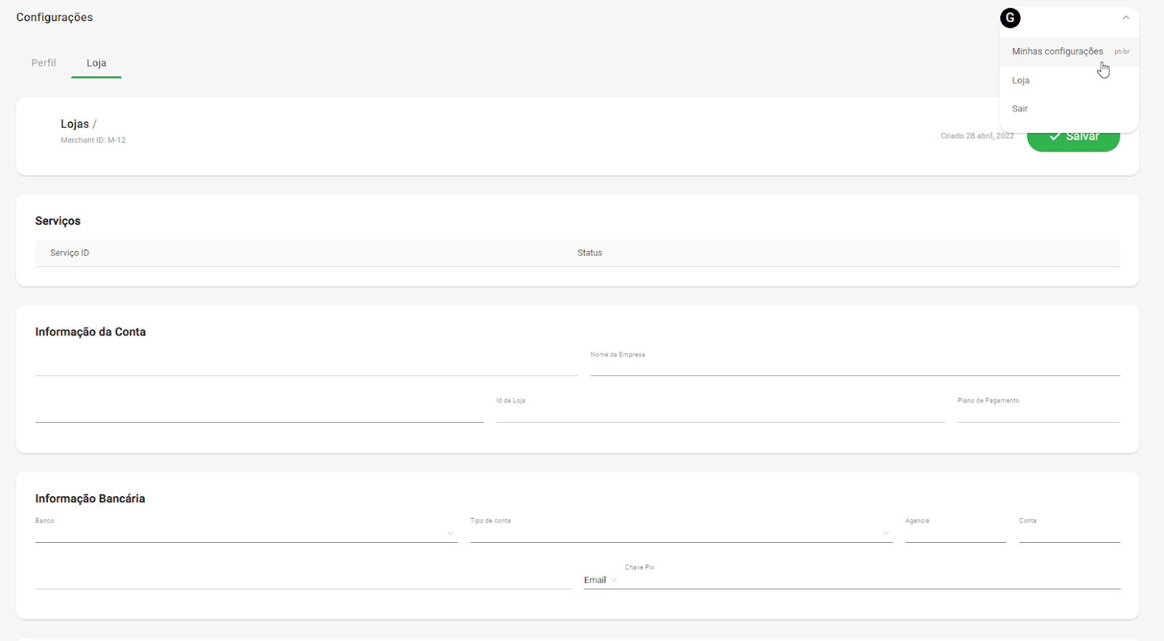Screen dimensions: 1164x641
Task: Click the Informação da Conta heading
Action: [x=90, y=332]
